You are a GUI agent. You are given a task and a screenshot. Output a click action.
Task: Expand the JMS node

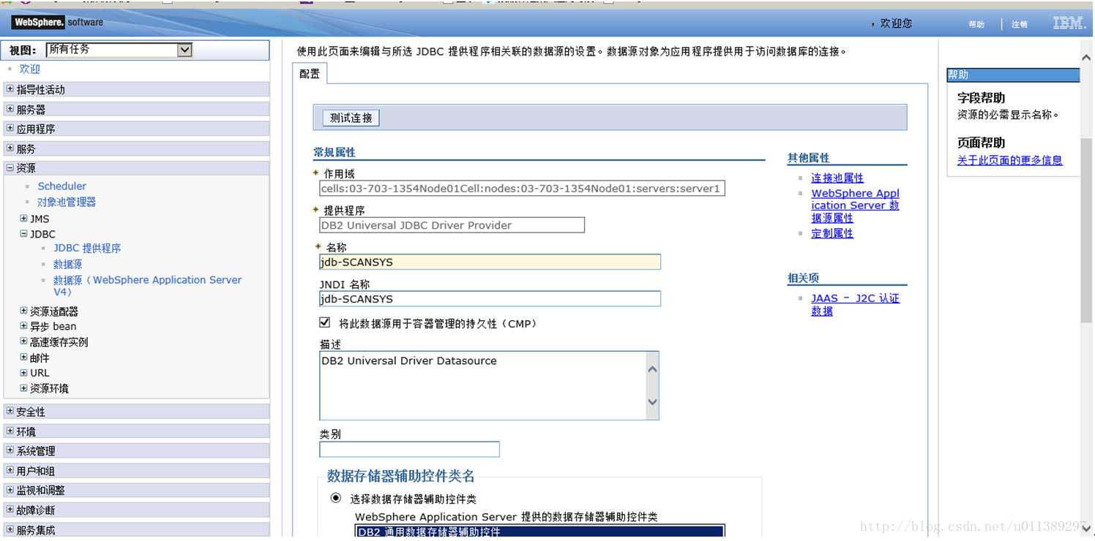(x=23, y=219)
